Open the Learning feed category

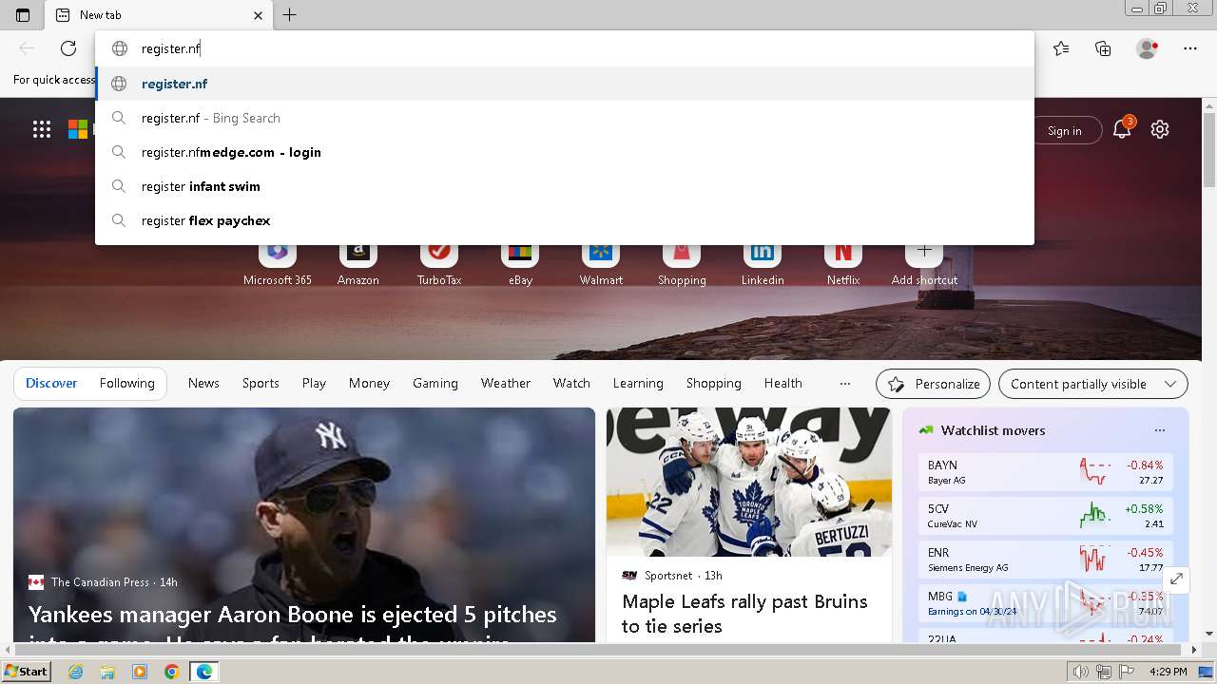638,383
